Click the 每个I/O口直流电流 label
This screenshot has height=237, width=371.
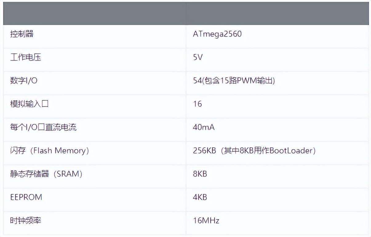(43, 127)
